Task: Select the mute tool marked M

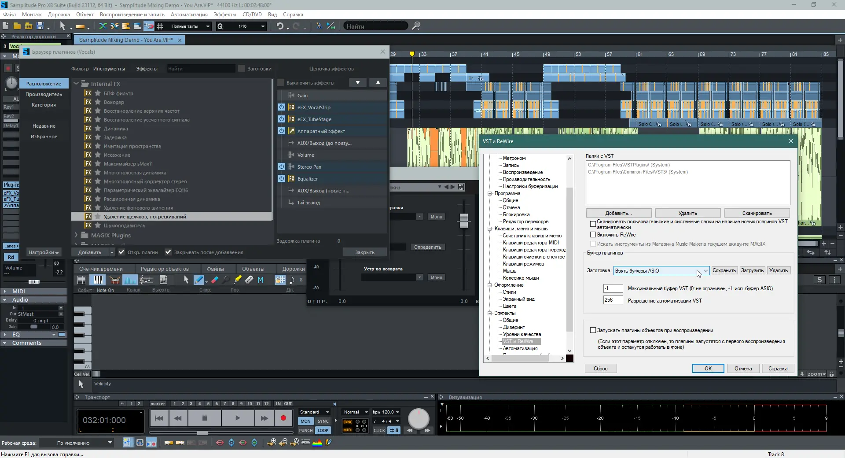Action: (x=261, y=280)
